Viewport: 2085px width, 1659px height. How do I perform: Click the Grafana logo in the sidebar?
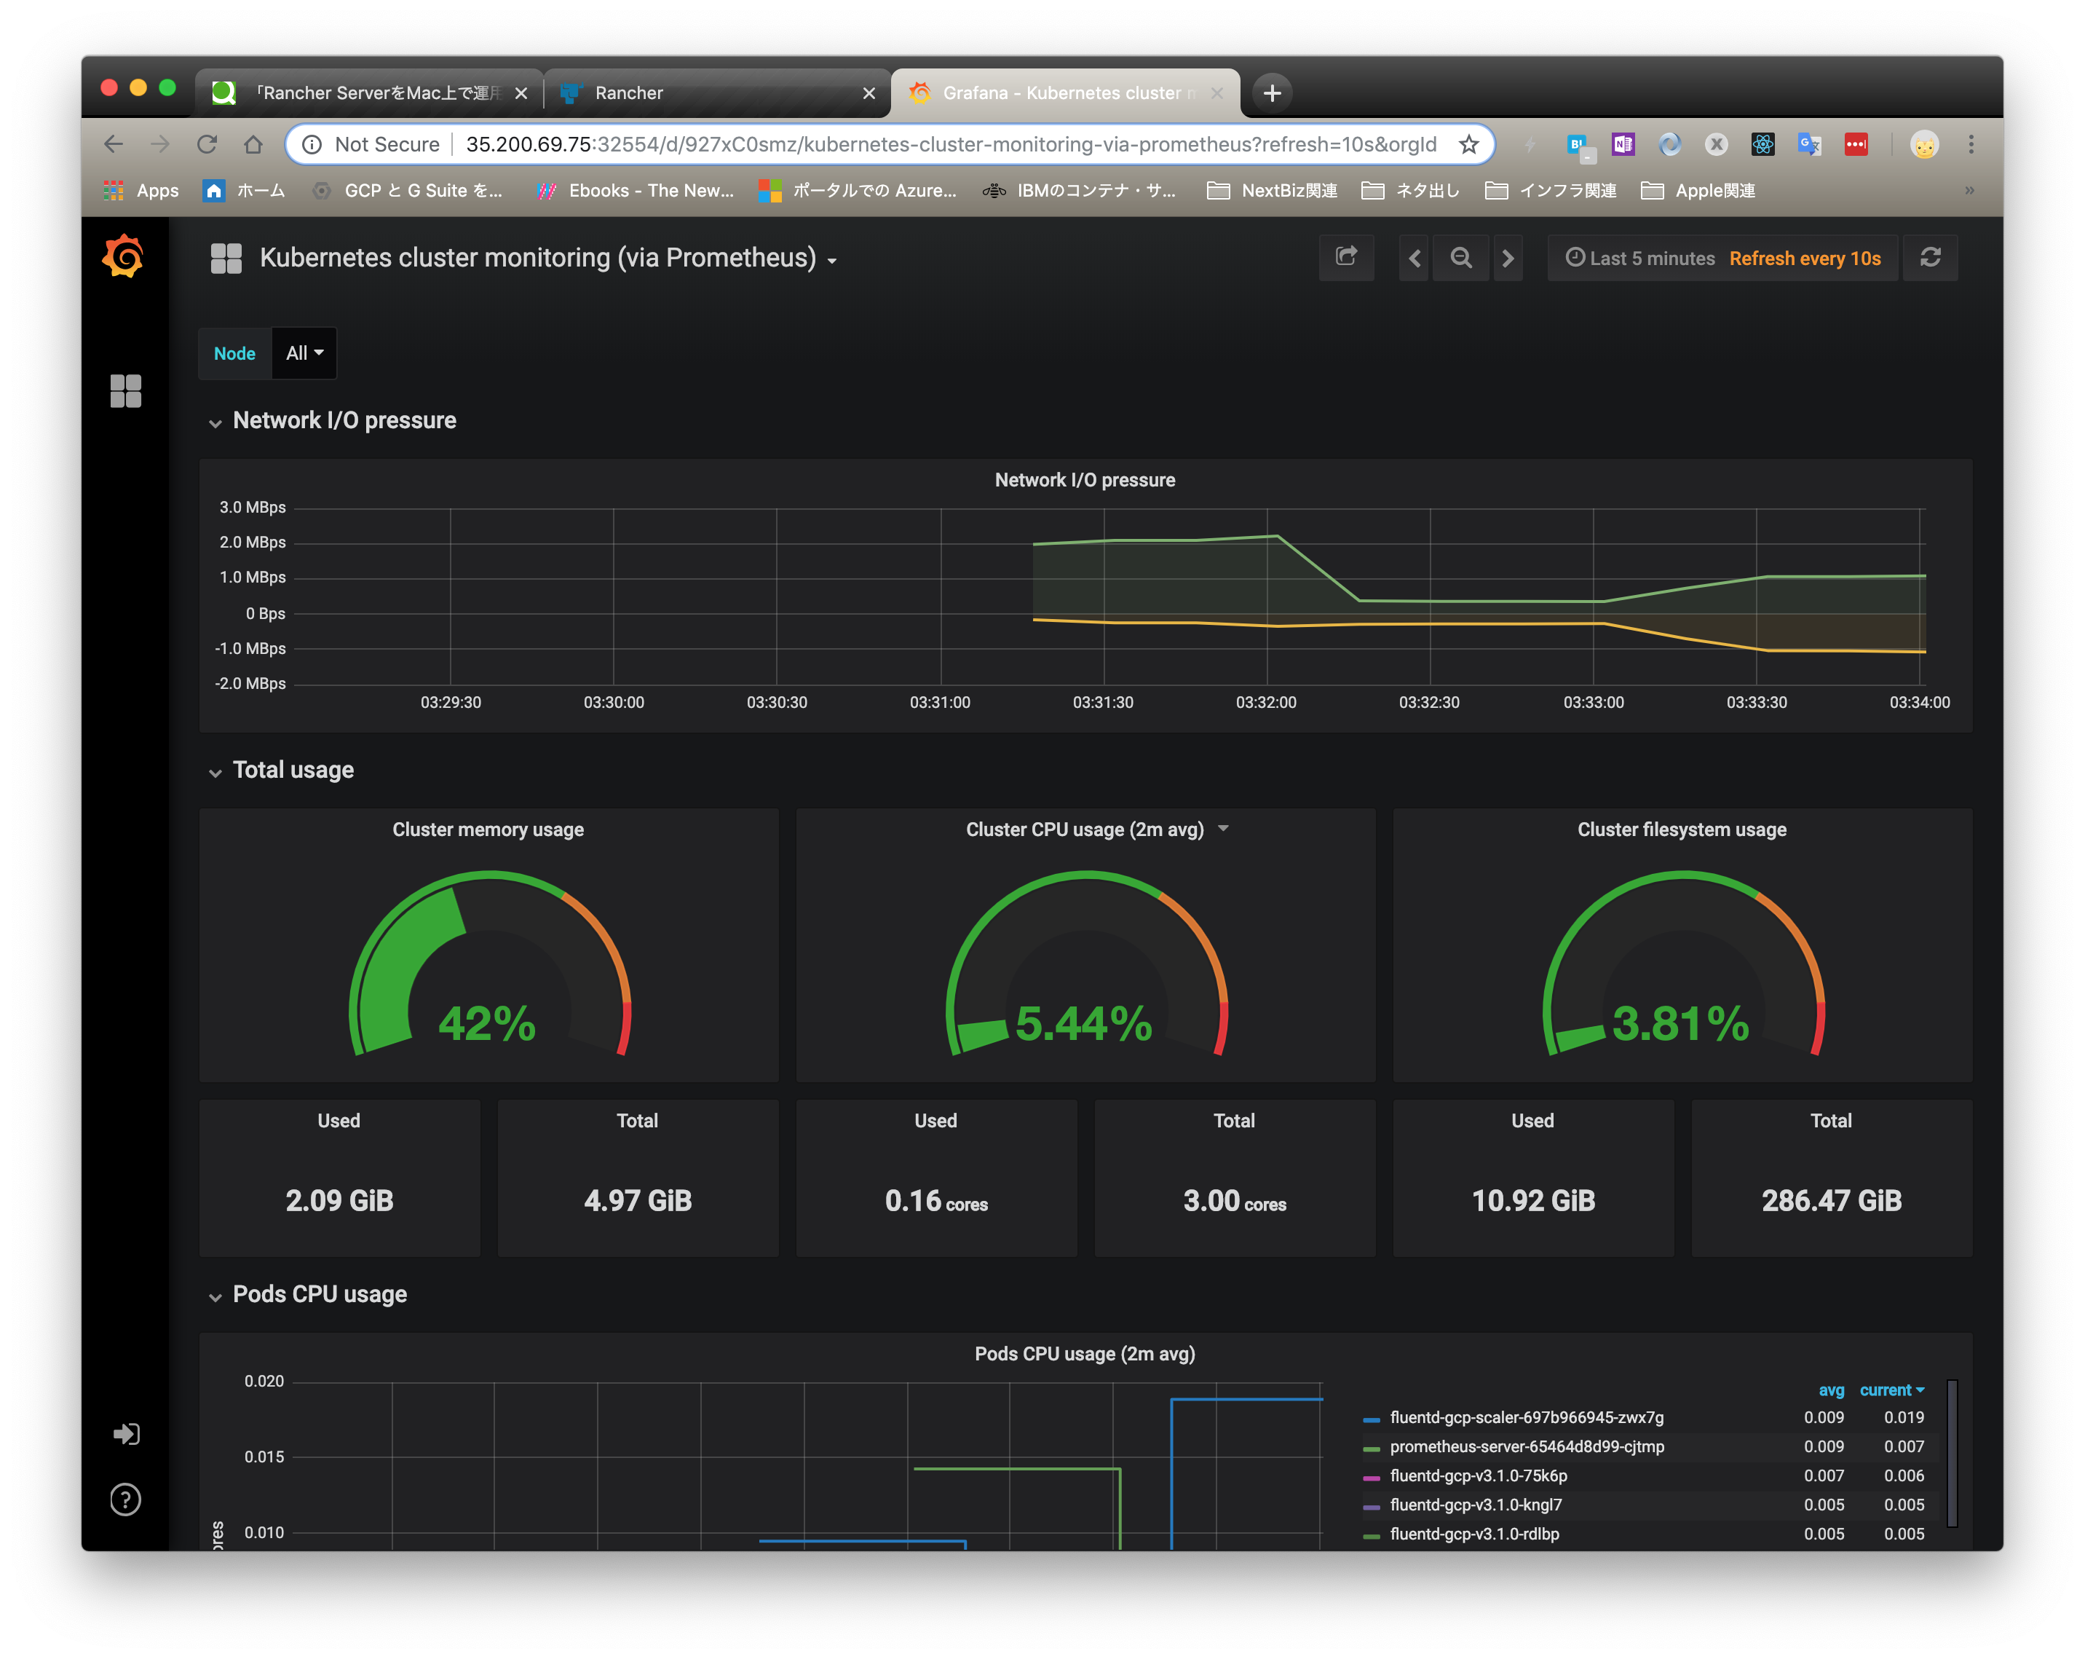pos(124,256)
